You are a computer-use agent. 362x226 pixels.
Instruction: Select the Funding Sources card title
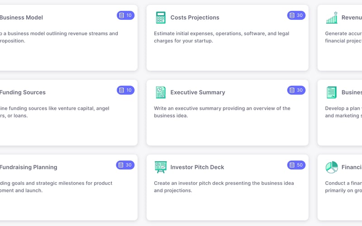tap(23, 92)
